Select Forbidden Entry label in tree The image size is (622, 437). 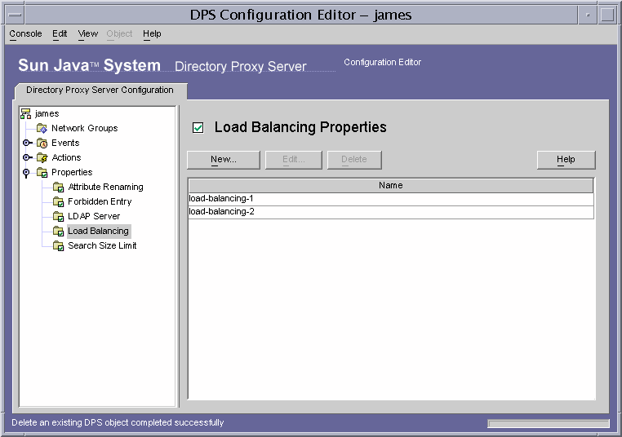click(x=100, y=201)
